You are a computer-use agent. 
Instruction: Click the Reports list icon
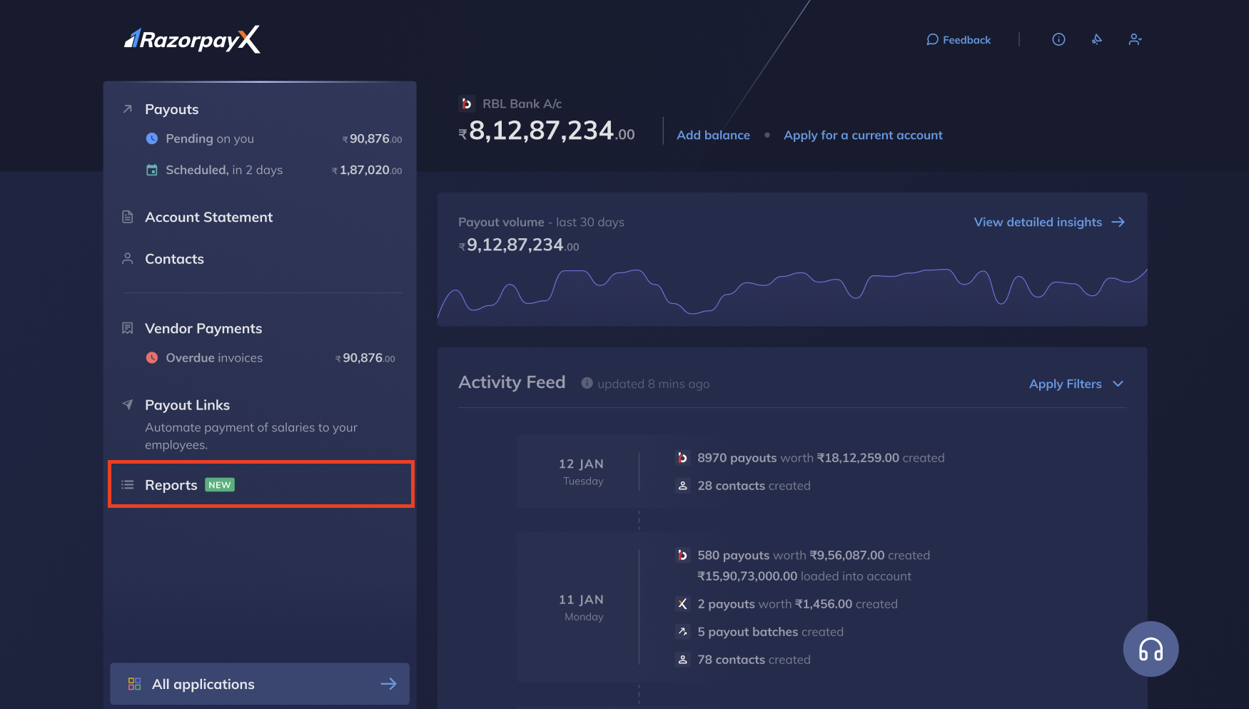[128, 485]
